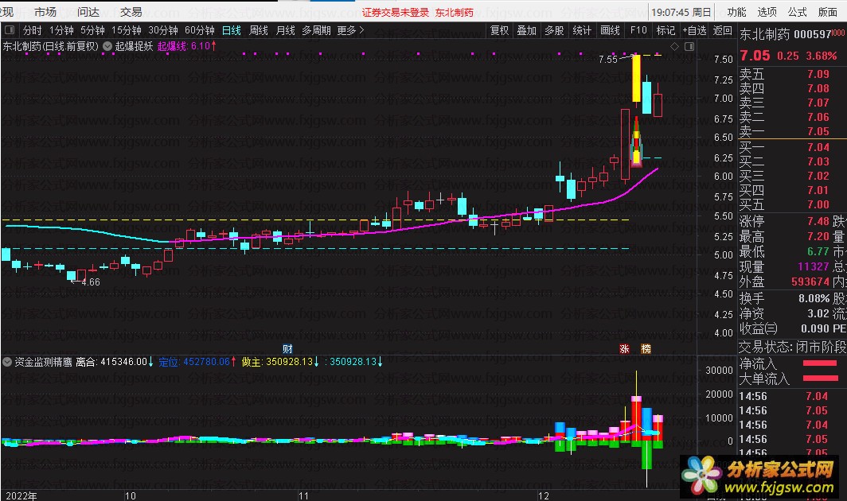The image size is (847, 501).
Task: Click the 大单流入 red bar indicator
Action: click(x=820, y=378)
